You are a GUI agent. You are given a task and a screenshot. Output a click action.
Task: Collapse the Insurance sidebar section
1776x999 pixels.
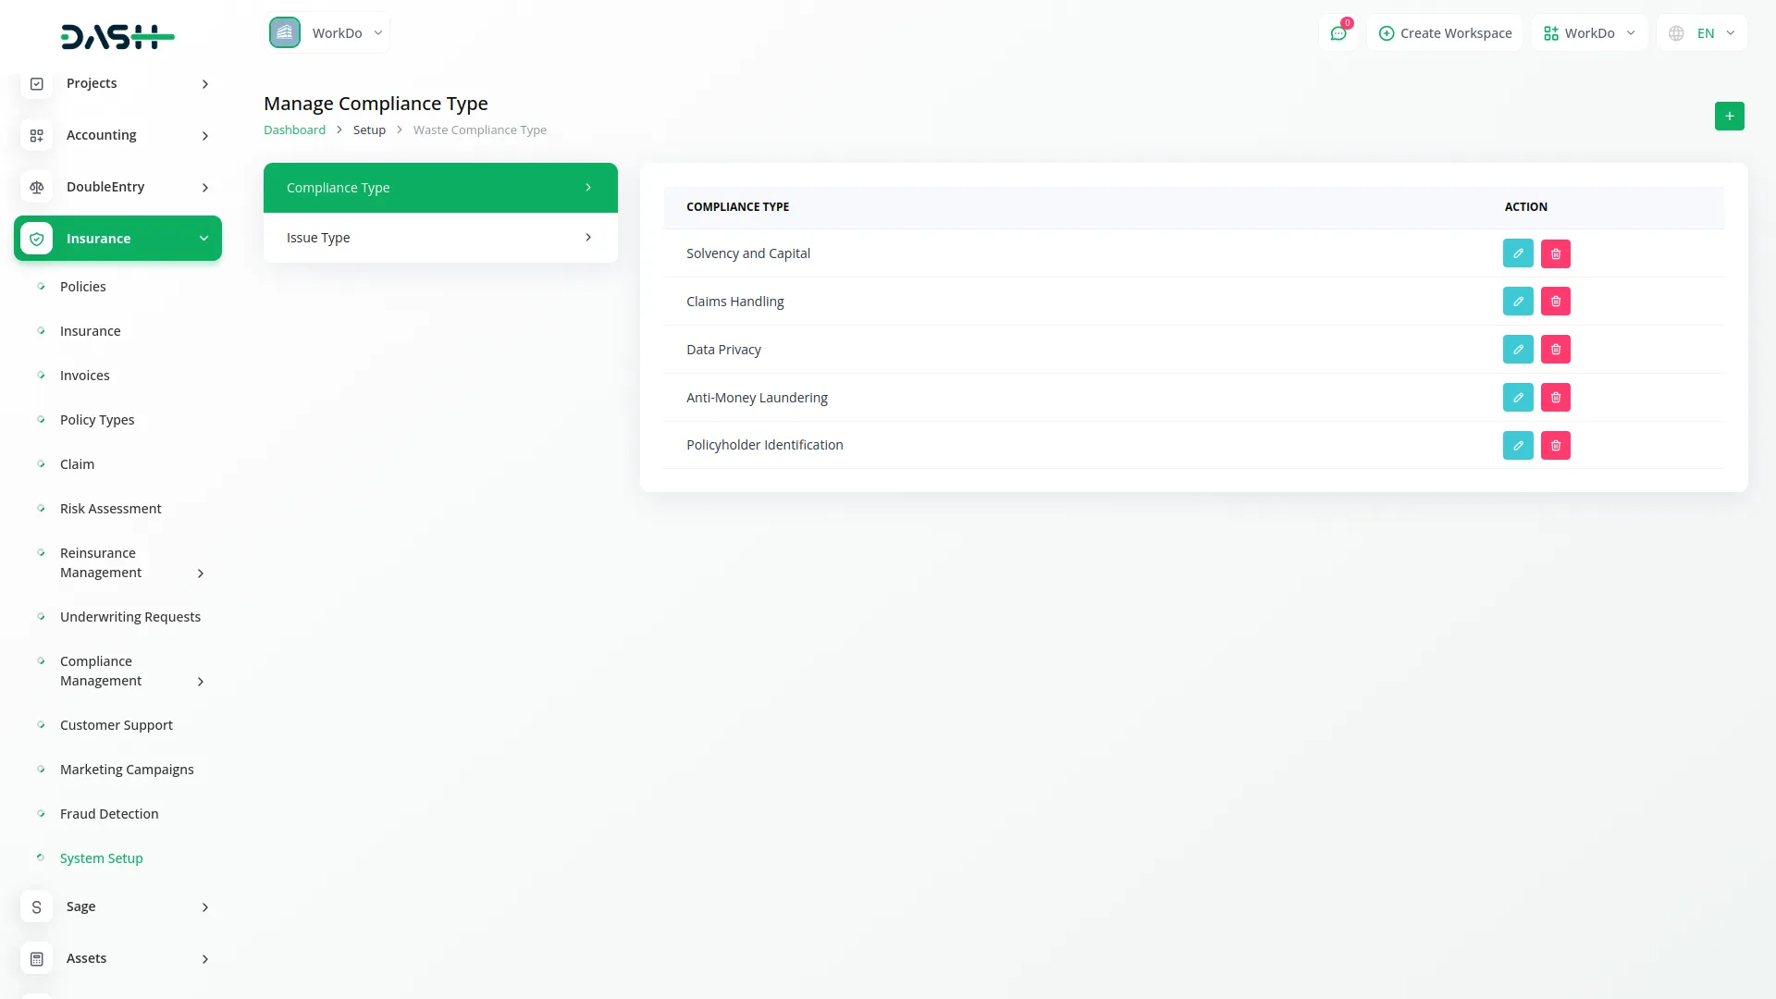[203, 238]
